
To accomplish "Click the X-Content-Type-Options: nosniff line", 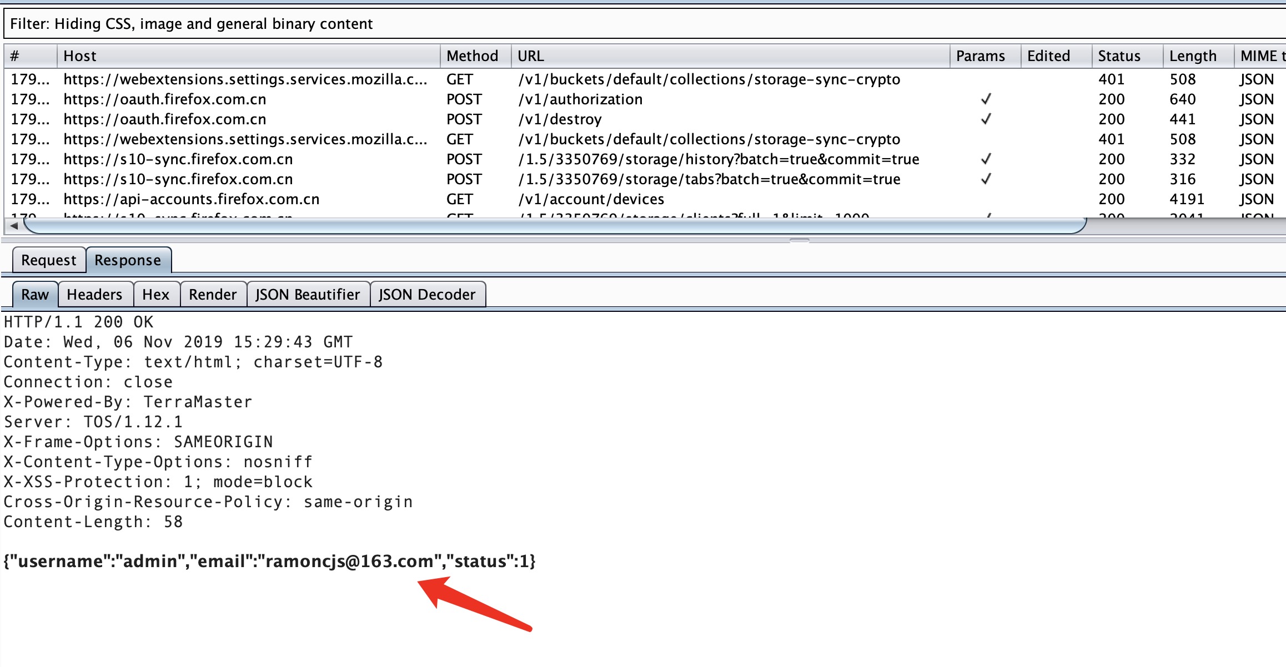I will pyautogui.click(x=158, y=462).
